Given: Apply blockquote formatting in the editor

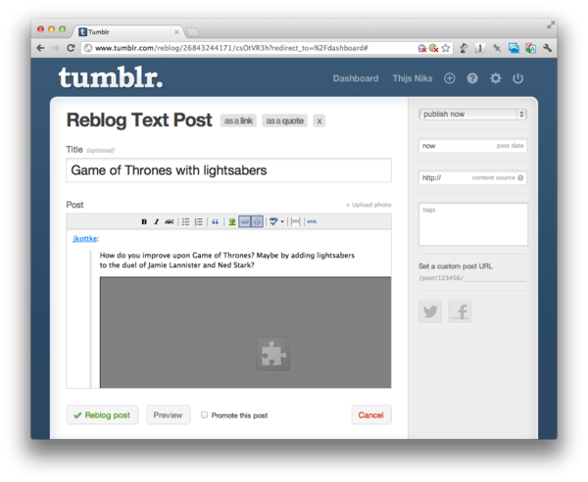Looking at the screenshot, I should [x=216, y=221].
